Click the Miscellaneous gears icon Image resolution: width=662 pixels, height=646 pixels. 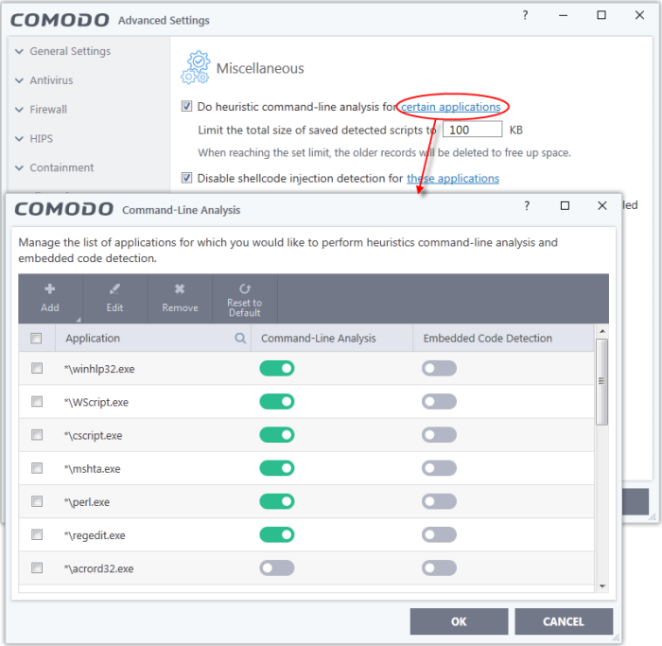tap(196, 67)
